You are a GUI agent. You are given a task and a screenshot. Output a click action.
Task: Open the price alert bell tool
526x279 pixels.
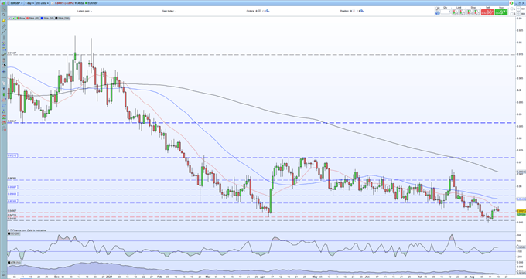point(4,20)
